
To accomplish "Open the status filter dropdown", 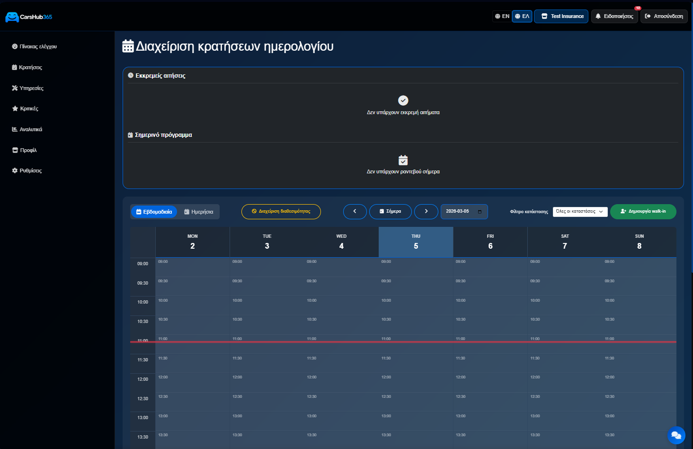I will pyautogui.click(x=579, y=212).
